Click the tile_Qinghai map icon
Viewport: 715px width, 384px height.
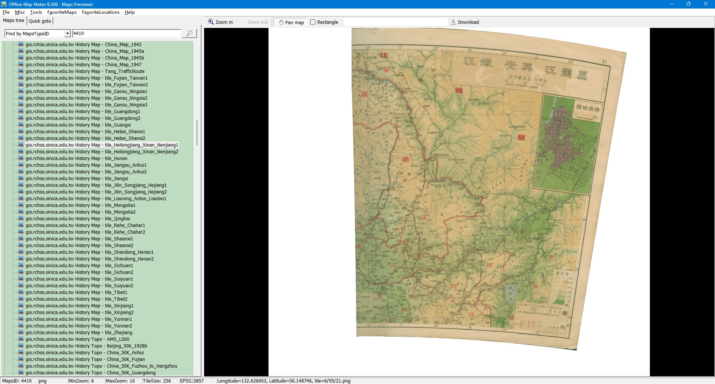point(21,218)
